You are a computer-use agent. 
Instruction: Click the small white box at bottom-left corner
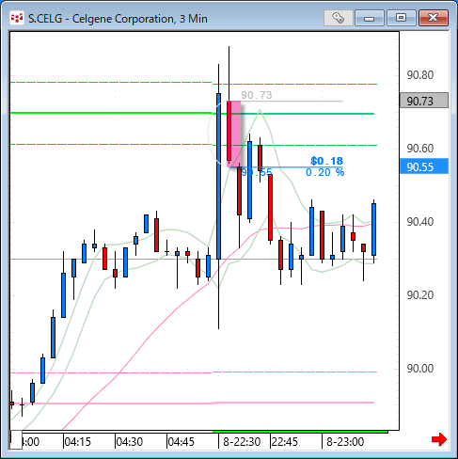click(x=16, y=440)
